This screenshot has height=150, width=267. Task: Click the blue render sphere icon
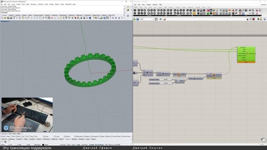[90, 17]
